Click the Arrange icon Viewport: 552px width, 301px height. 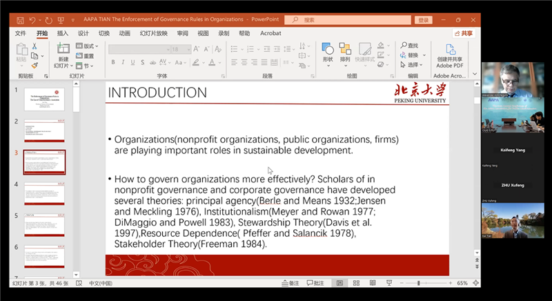(345, 52)
